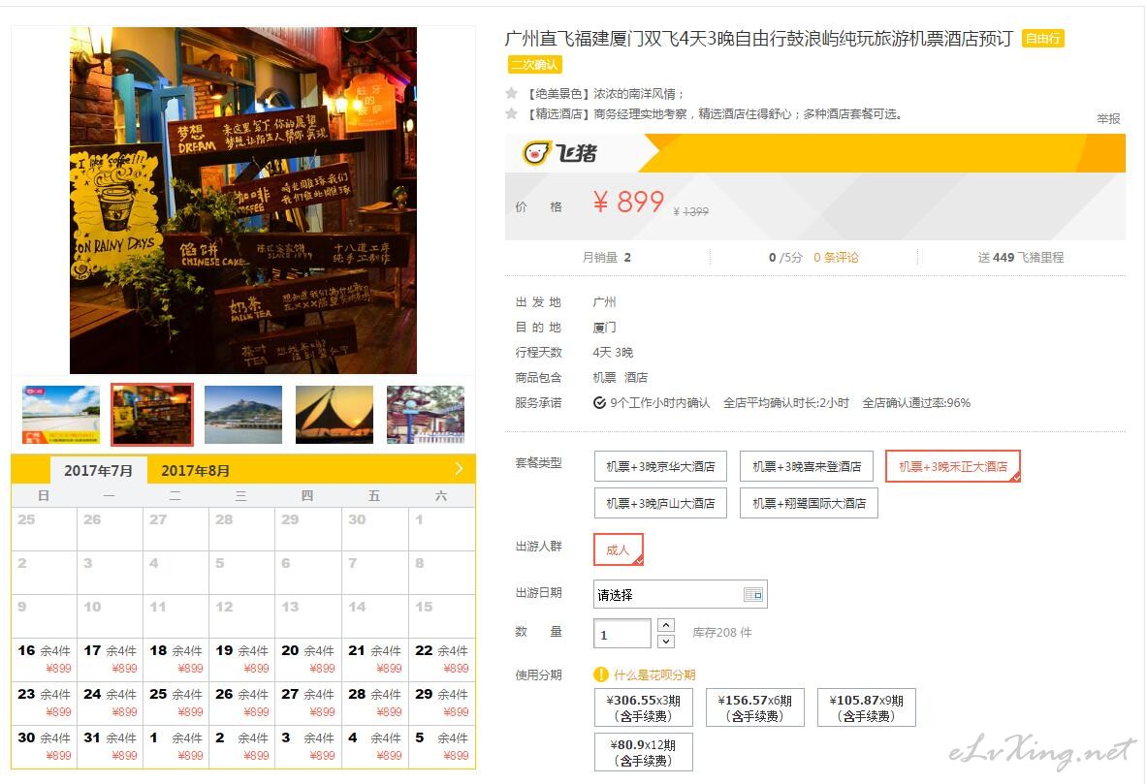Open the departure date calendar icon
1147x784 pixels.
point(752,595)
